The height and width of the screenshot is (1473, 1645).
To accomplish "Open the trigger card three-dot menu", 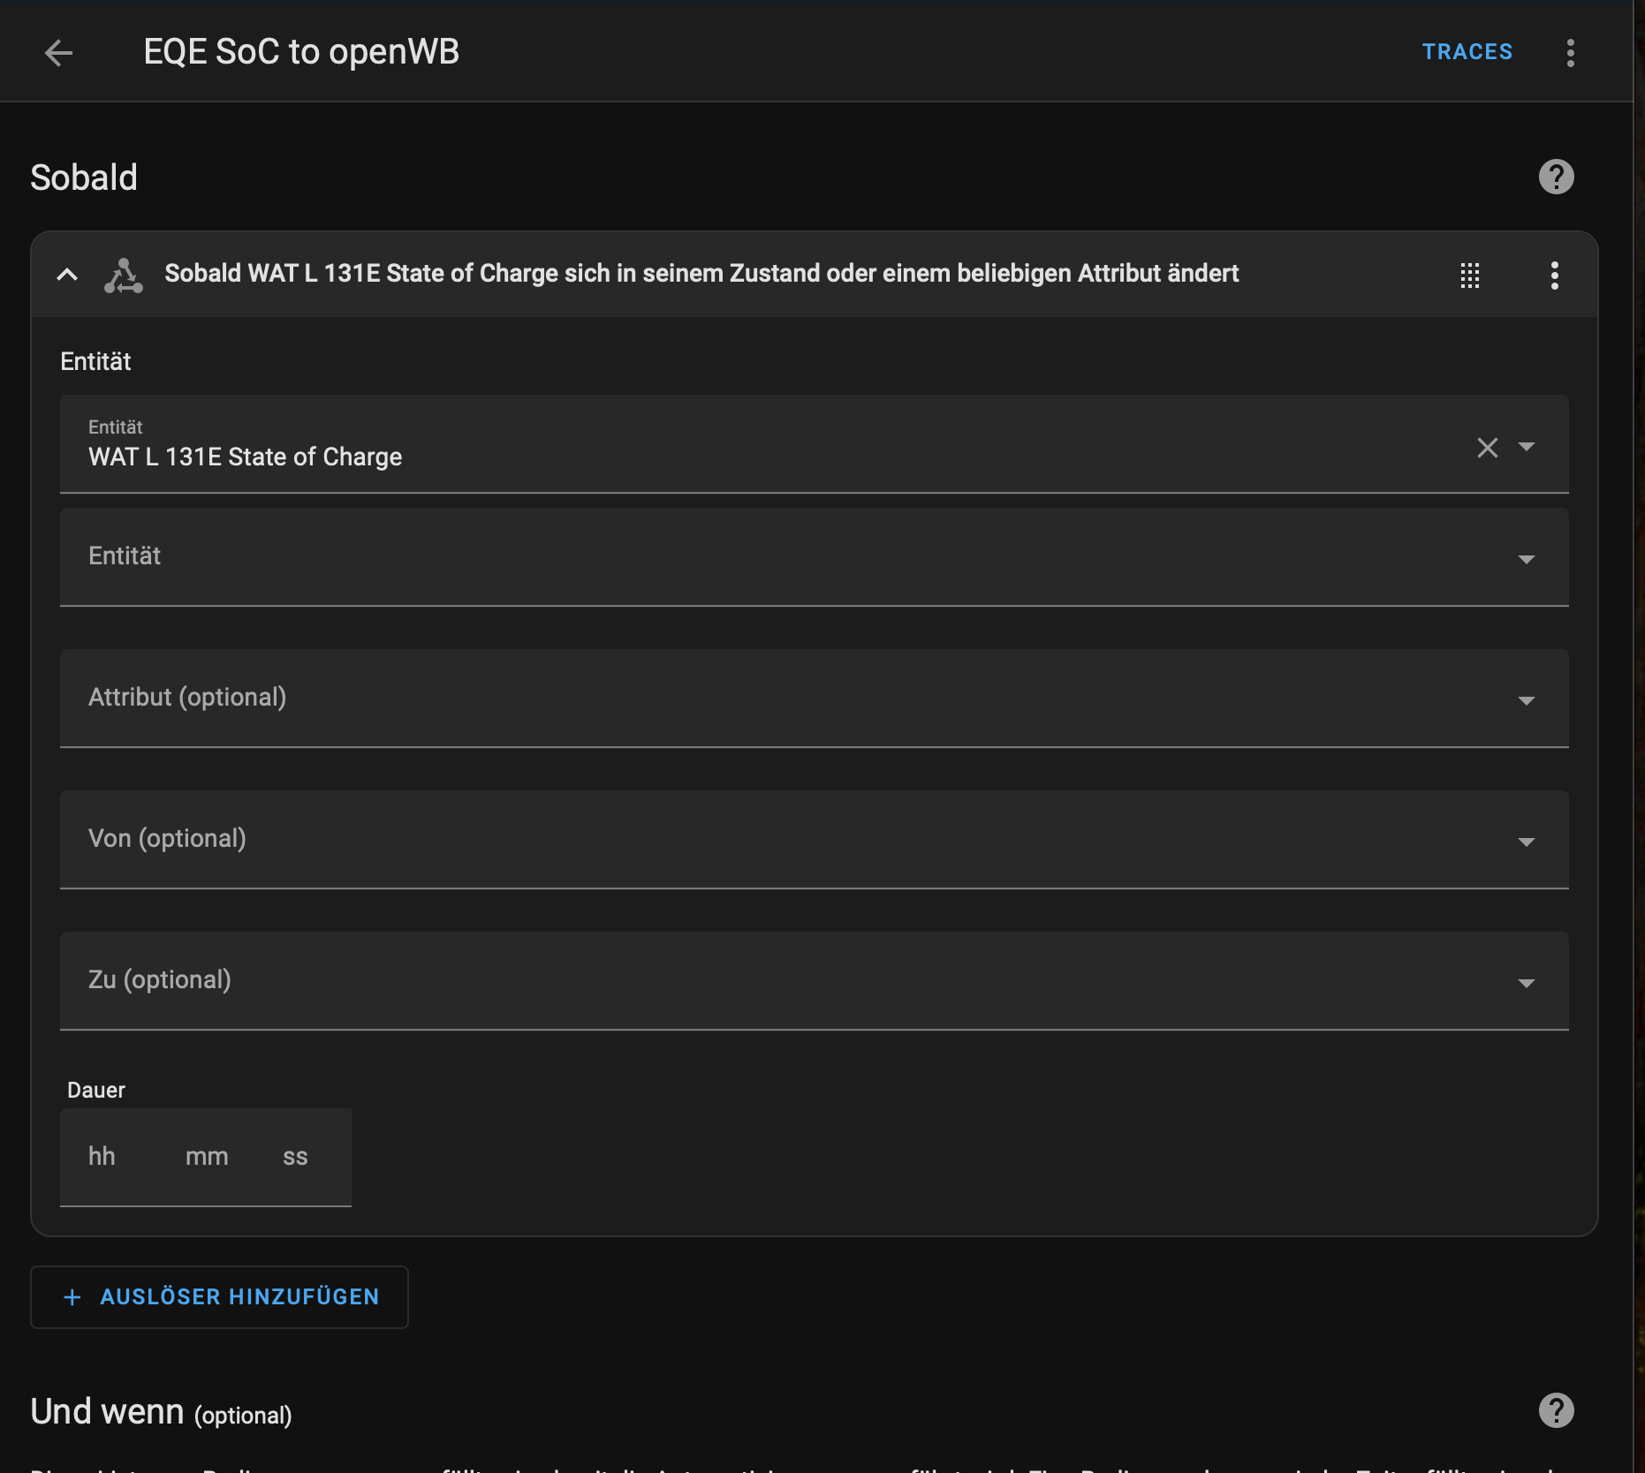I will tap(1554, 276).
